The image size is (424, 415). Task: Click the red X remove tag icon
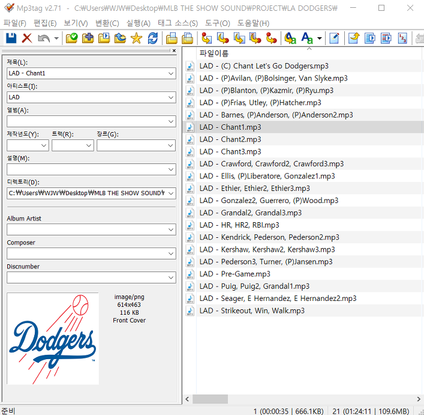(27, 38)
